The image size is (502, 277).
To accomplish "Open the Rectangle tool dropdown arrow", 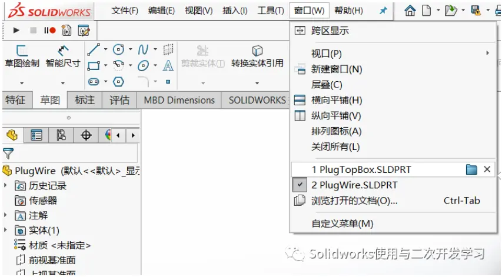I will click(105, 65).
